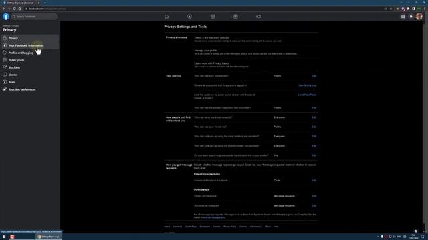Click Limit Past Posts link

pyautogui.click(x=307, y=95)
